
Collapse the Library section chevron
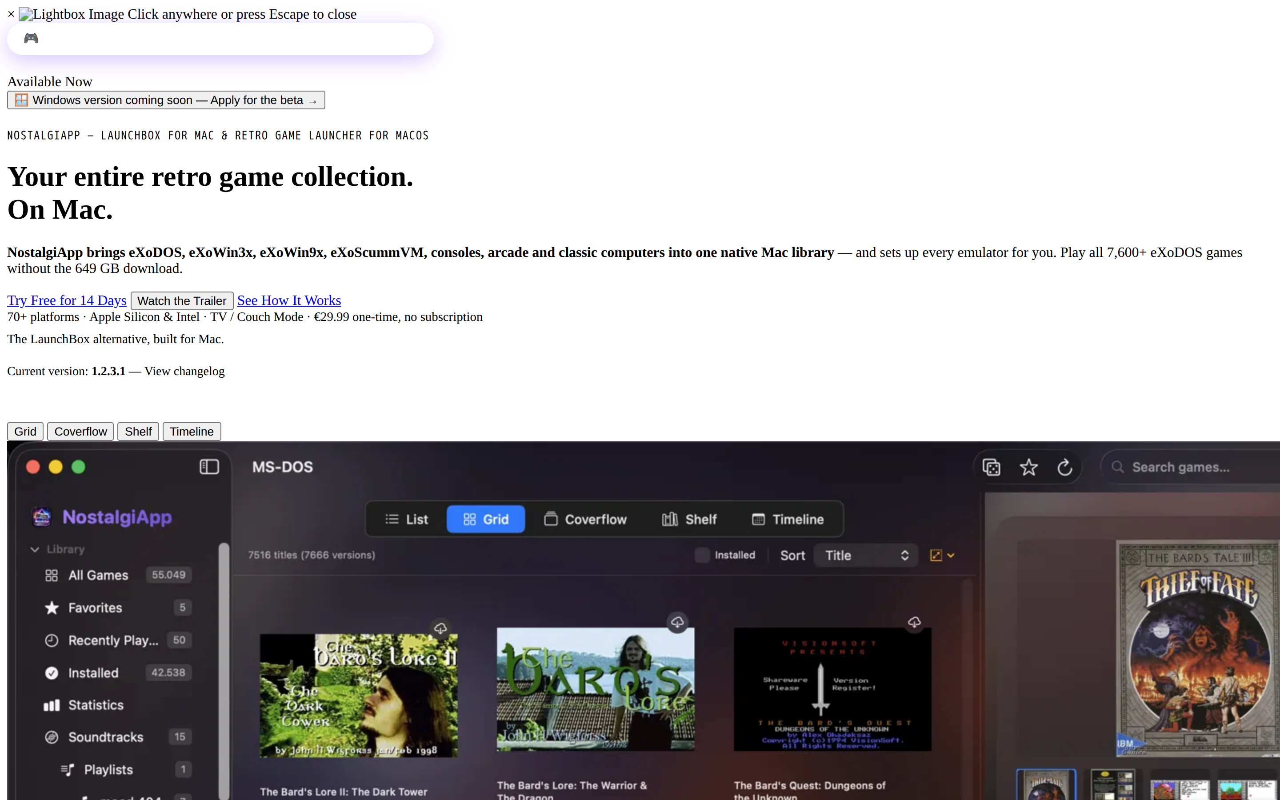coord(35,549)
